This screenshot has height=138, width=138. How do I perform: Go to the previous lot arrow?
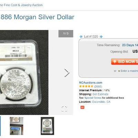click(x=81, y=37)
